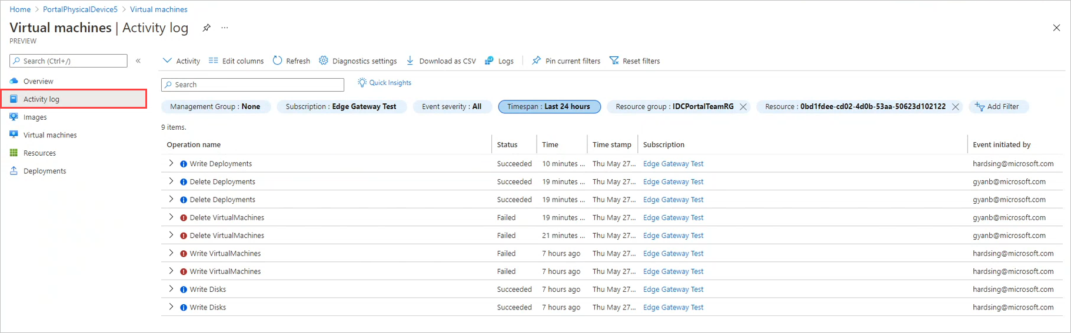Close the Virtual machines blade
Image resolution: width=1071 pixels, height=333 pixels.
click(x=1056, y=28)
